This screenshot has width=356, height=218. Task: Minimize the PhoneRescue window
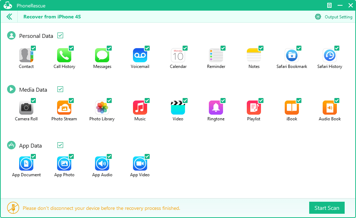[340, 5]
